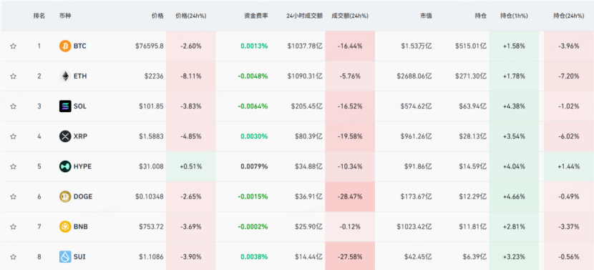Star the HYPE row as favorite
The width and height of the screenshot is (594, 270).
pyautogui.click(x=14, y=166)
